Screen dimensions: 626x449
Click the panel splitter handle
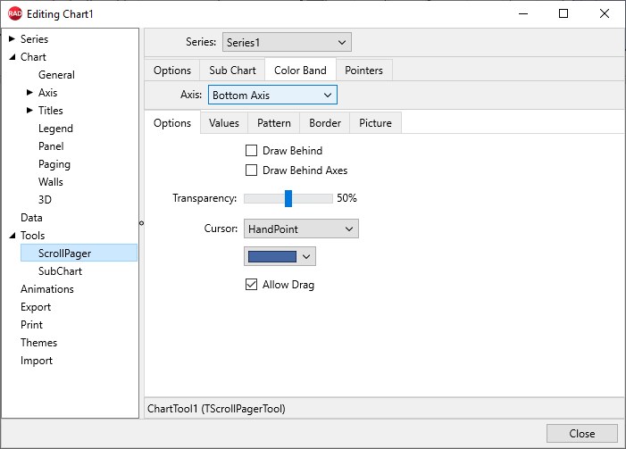(141, 223)
